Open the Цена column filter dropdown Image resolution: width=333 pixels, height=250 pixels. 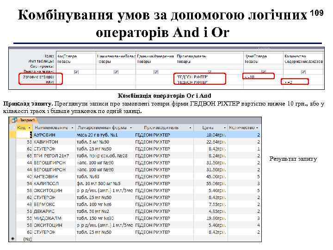[x=224, y=128]
